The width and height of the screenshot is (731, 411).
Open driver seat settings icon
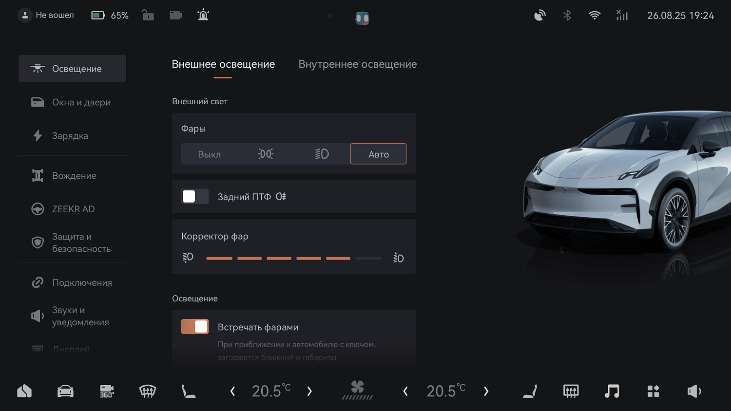tap(189, 391)
